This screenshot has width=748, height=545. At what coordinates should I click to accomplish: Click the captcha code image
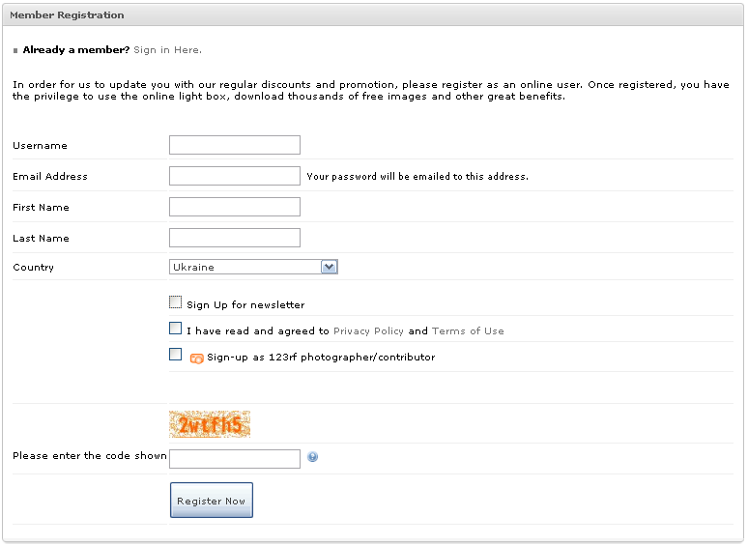[209, 424]
